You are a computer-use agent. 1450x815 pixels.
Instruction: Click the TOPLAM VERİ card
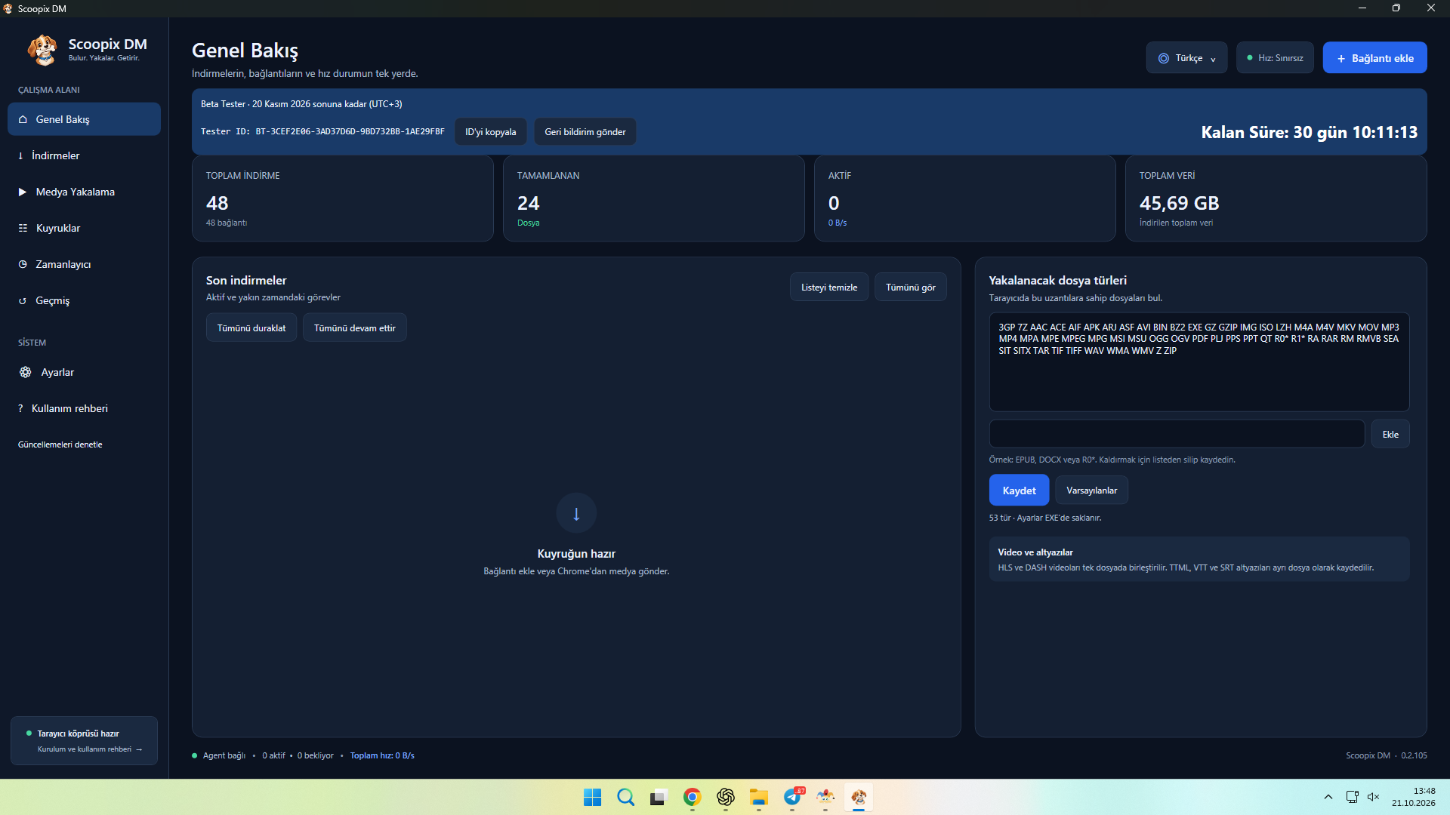[1276, 198]
